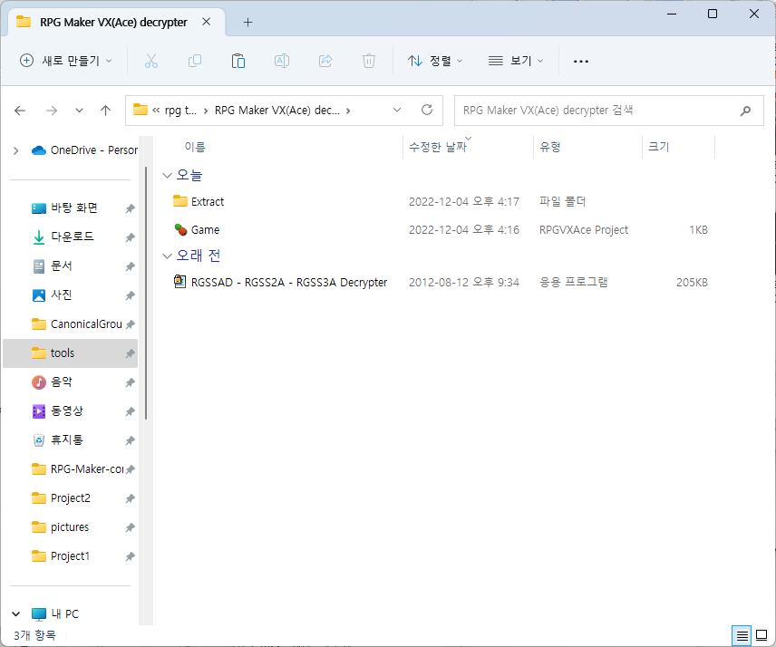
Task: Go up one folder level
Action: [105, 111]
